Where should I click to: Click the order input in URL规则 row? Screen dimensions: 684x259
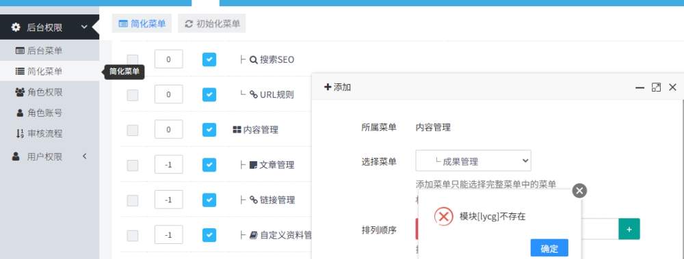point(169,94)
